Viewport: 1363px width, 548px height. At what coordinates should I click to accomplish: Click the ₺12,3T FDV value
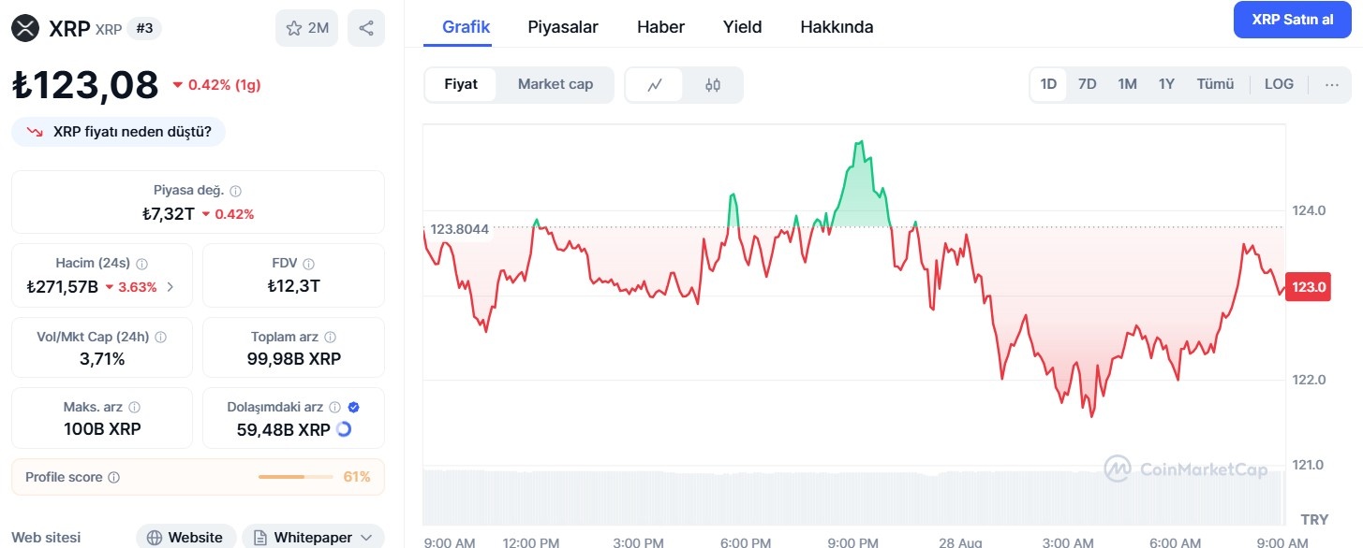pyautogui.click(x=293, y=286)
